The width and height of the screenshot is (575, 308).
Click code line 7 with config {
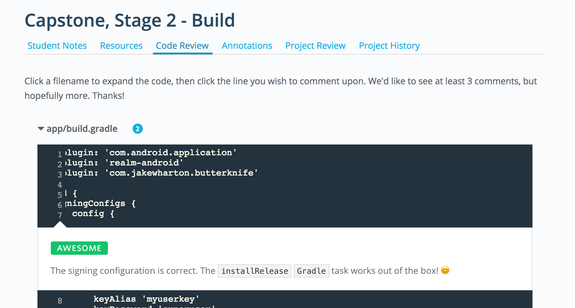pos(93,214)
